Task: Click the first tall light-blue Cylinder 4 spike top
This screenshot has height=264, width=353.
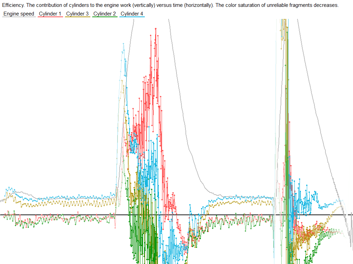Action: point(123,44)
